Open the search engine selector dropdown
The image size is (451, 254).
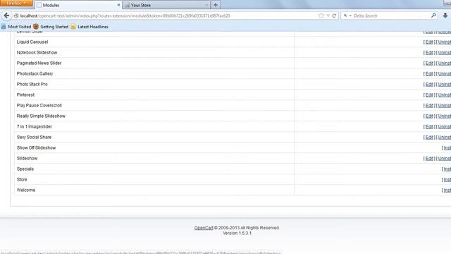pos(347,16)
